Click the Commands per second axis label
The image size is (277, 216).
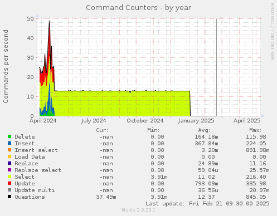6,66
